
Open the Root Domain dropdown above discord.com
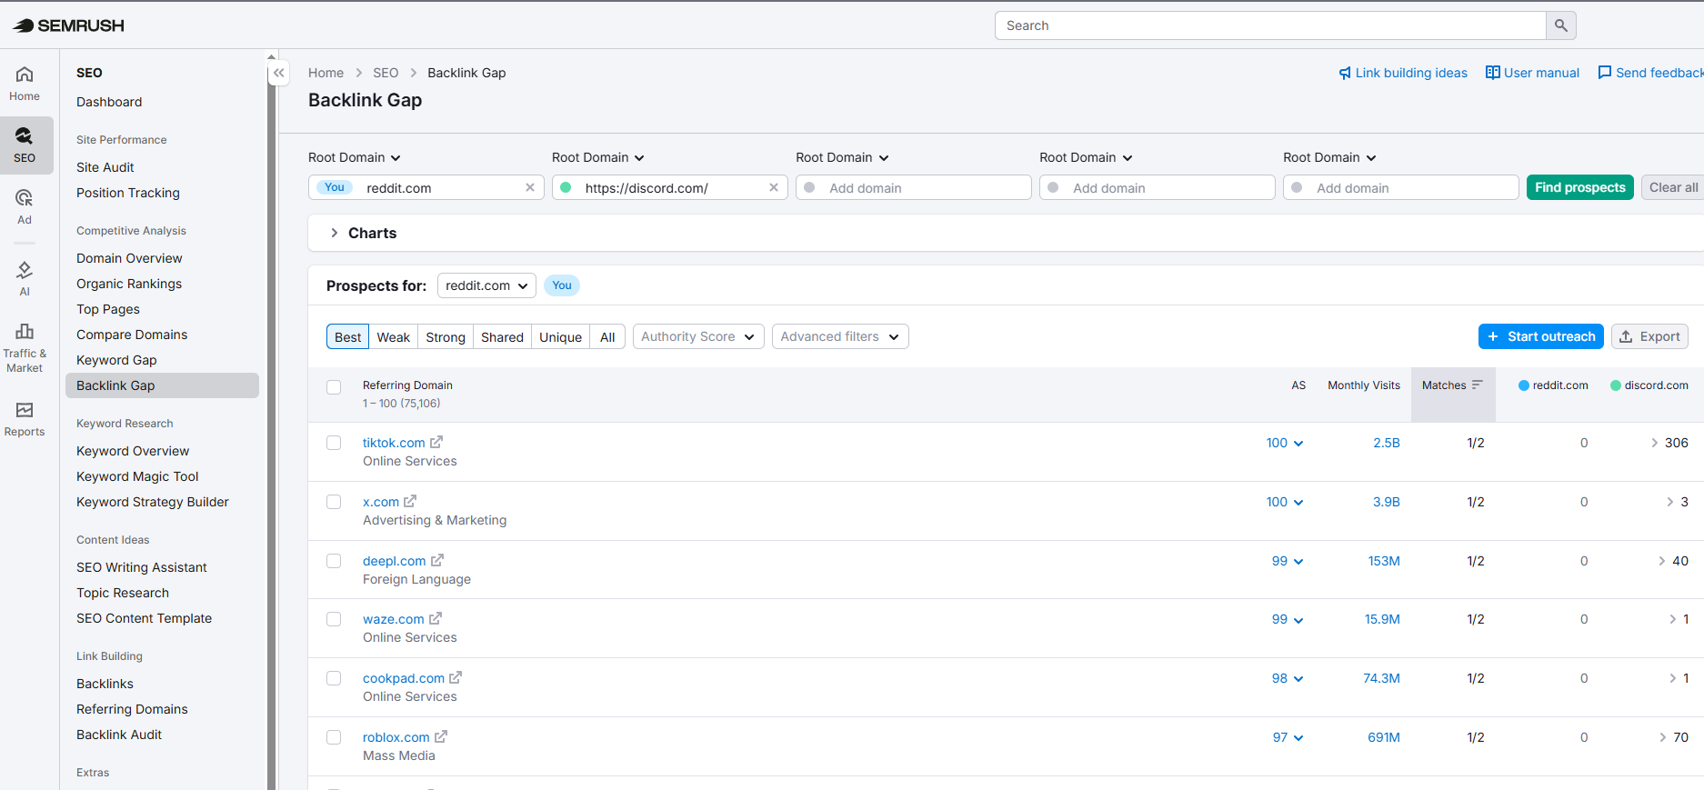[598, 157]
